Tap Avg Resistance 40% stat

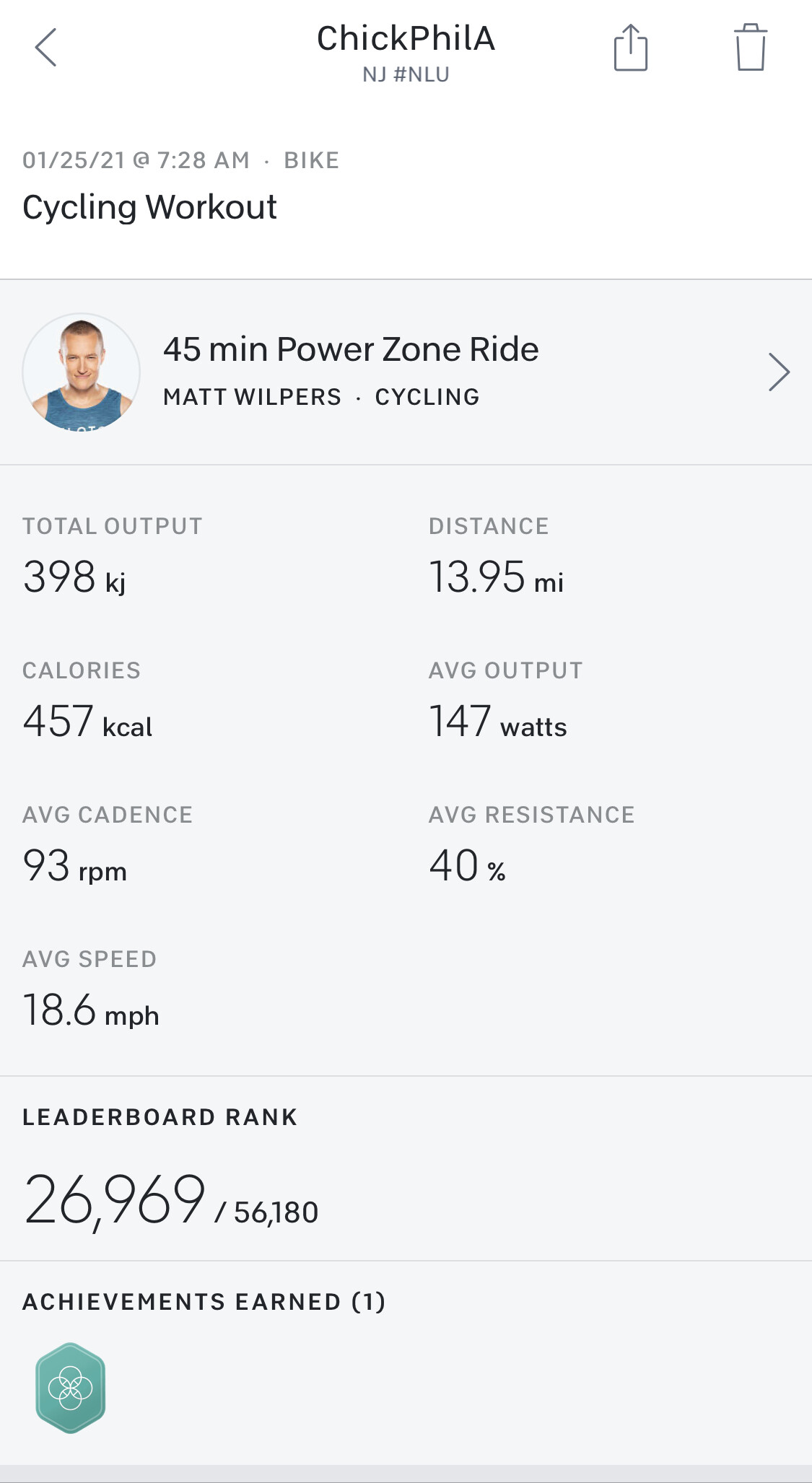click(467, 866)
